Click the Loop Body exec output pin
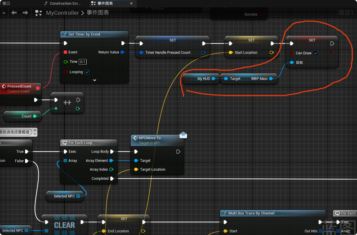Image resolution: width=357 pixels, height=235 pixels. click(x=112, y=152)
